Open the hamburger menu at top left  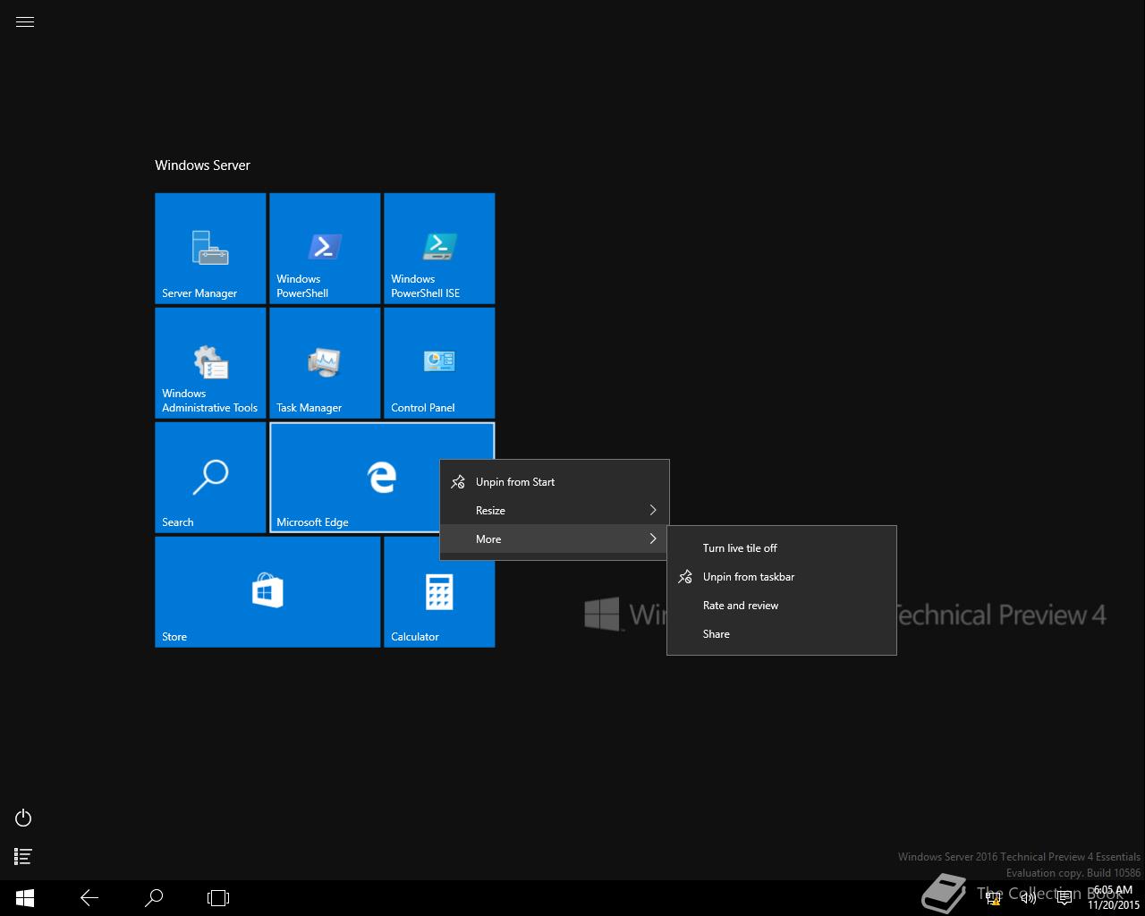pyautogui.click(x=25, y=22)
